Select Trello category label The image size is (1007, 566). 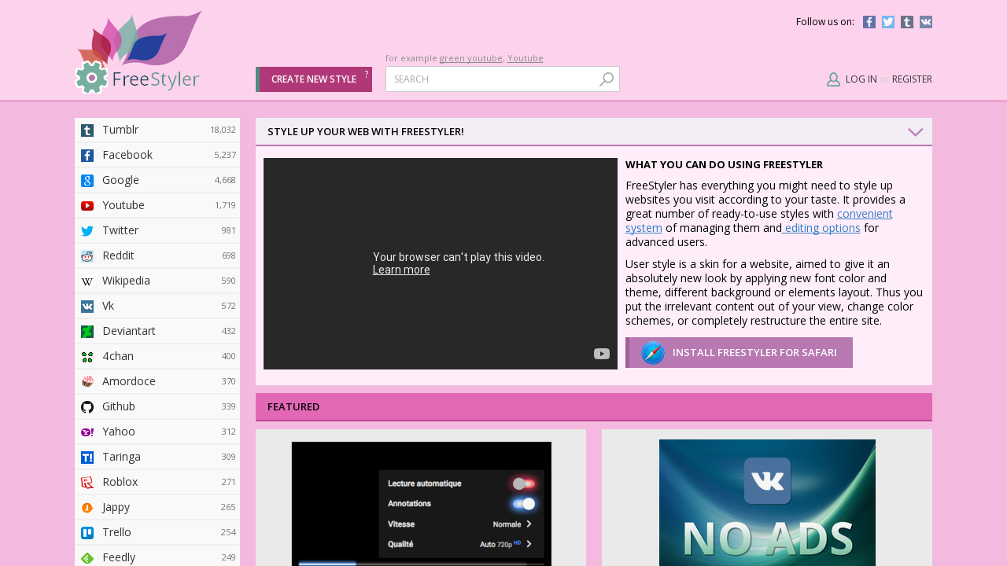[116, 532]
